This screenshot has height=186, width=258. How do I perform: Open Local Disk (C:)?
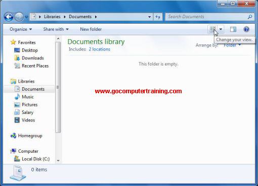pyautogui.click(x=35, y=159)
